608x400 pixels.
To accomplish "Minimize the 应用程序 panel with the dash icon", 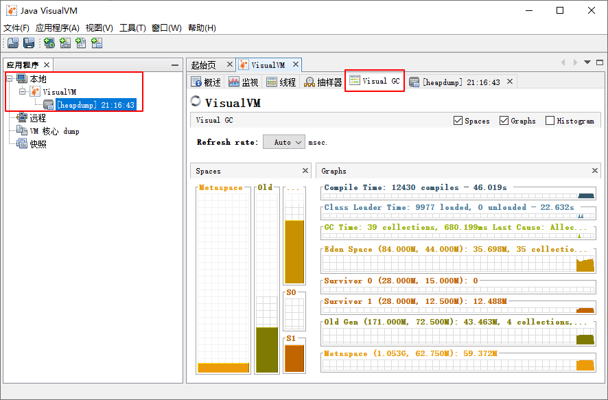I will pyautogui.click(x=174, y=65).
